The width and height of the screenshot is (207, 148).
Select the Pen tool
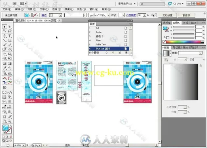(4, 36)
